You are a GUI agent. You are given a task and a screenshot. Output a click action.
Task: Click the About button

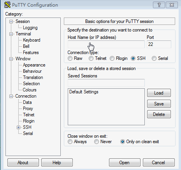tap(23, 163)
